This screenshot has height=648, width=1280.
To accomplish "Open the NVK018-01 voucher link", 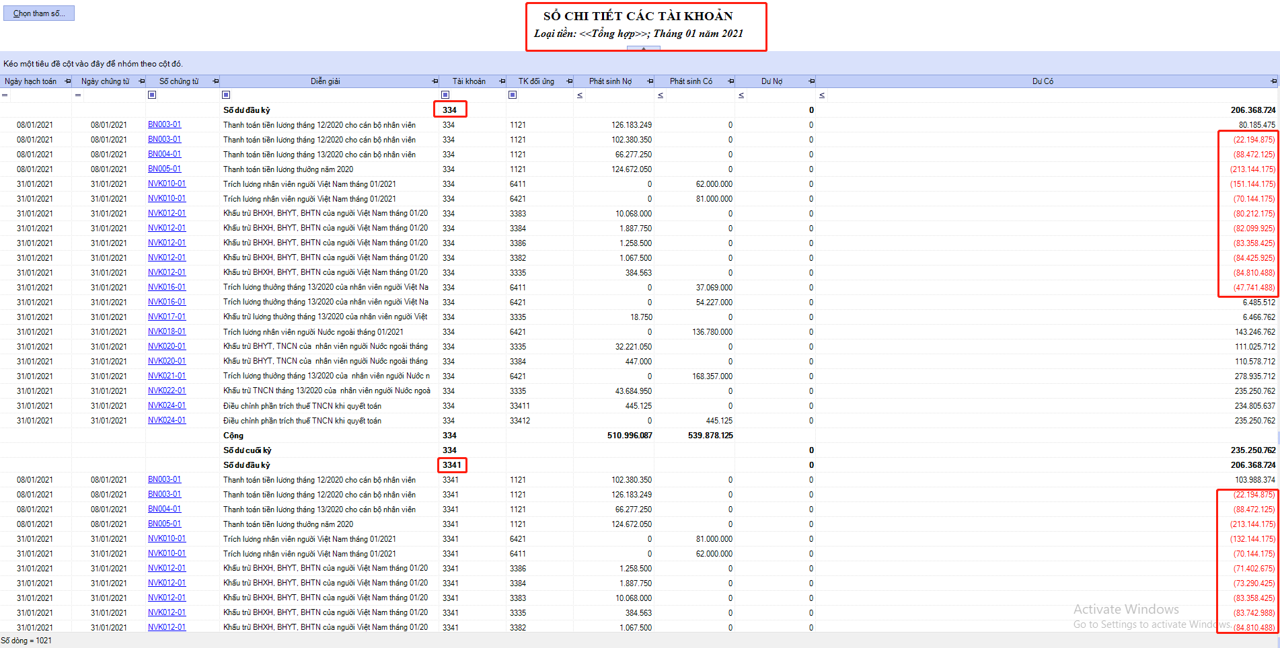I will point(167,331).
